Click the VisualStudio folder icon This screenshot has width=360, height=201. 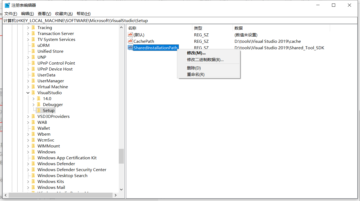coord(33,93)
